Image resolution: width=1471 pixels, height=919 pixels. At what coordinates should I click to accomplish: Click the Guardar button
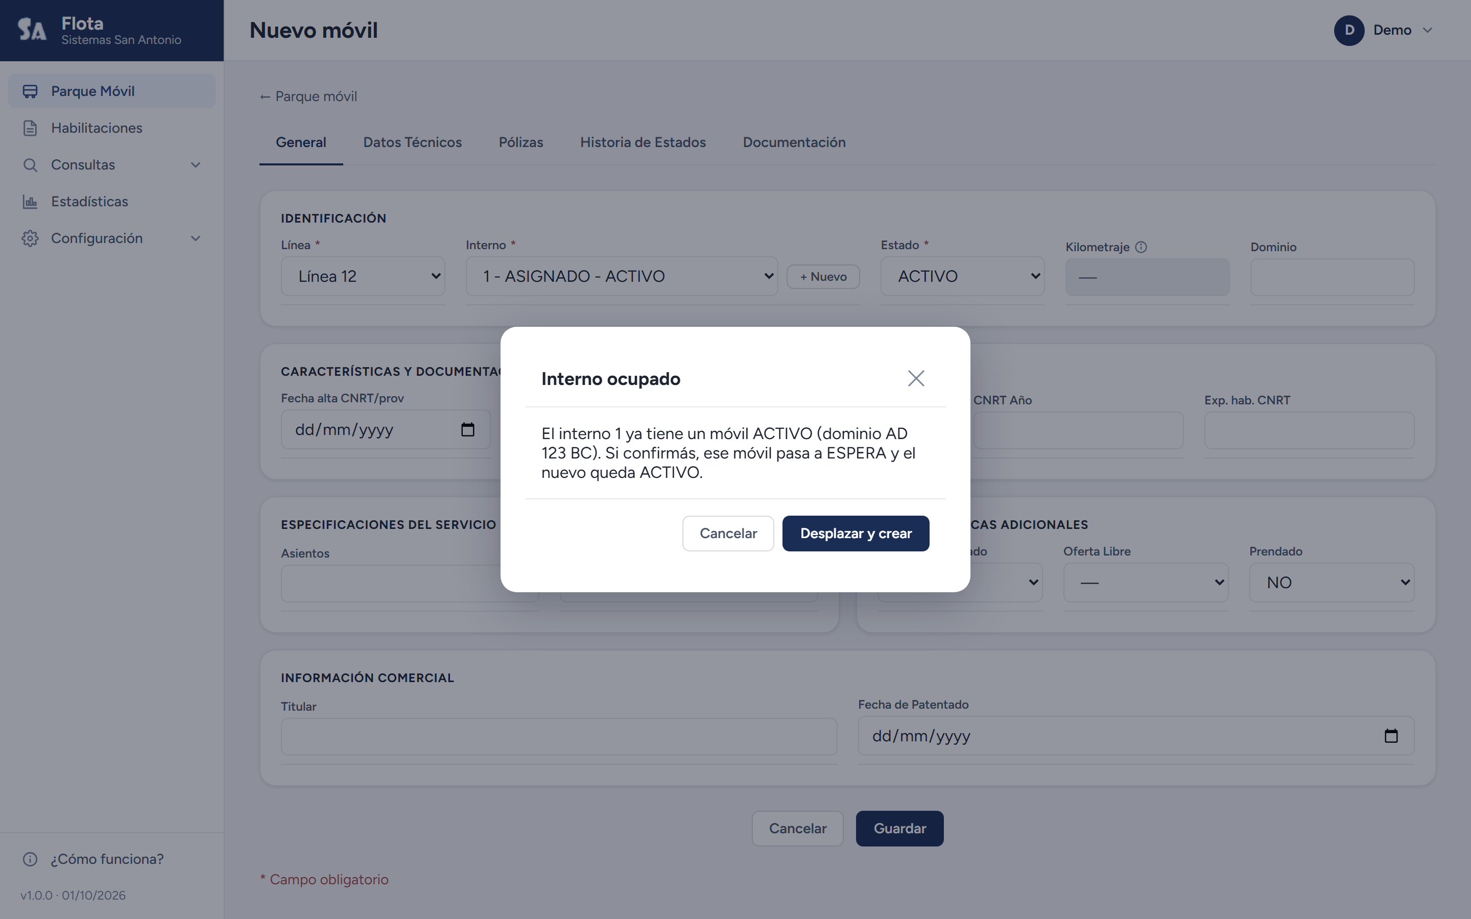coord(899,829)
